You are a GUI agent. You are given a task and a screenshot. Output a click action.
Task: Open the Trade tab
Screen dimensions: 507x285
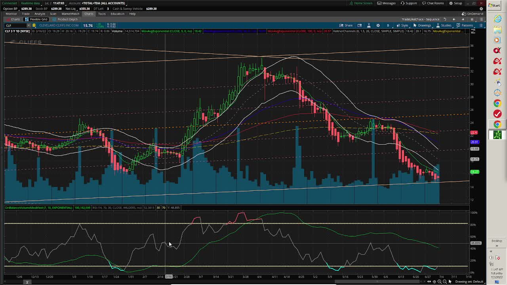[25, 14]
